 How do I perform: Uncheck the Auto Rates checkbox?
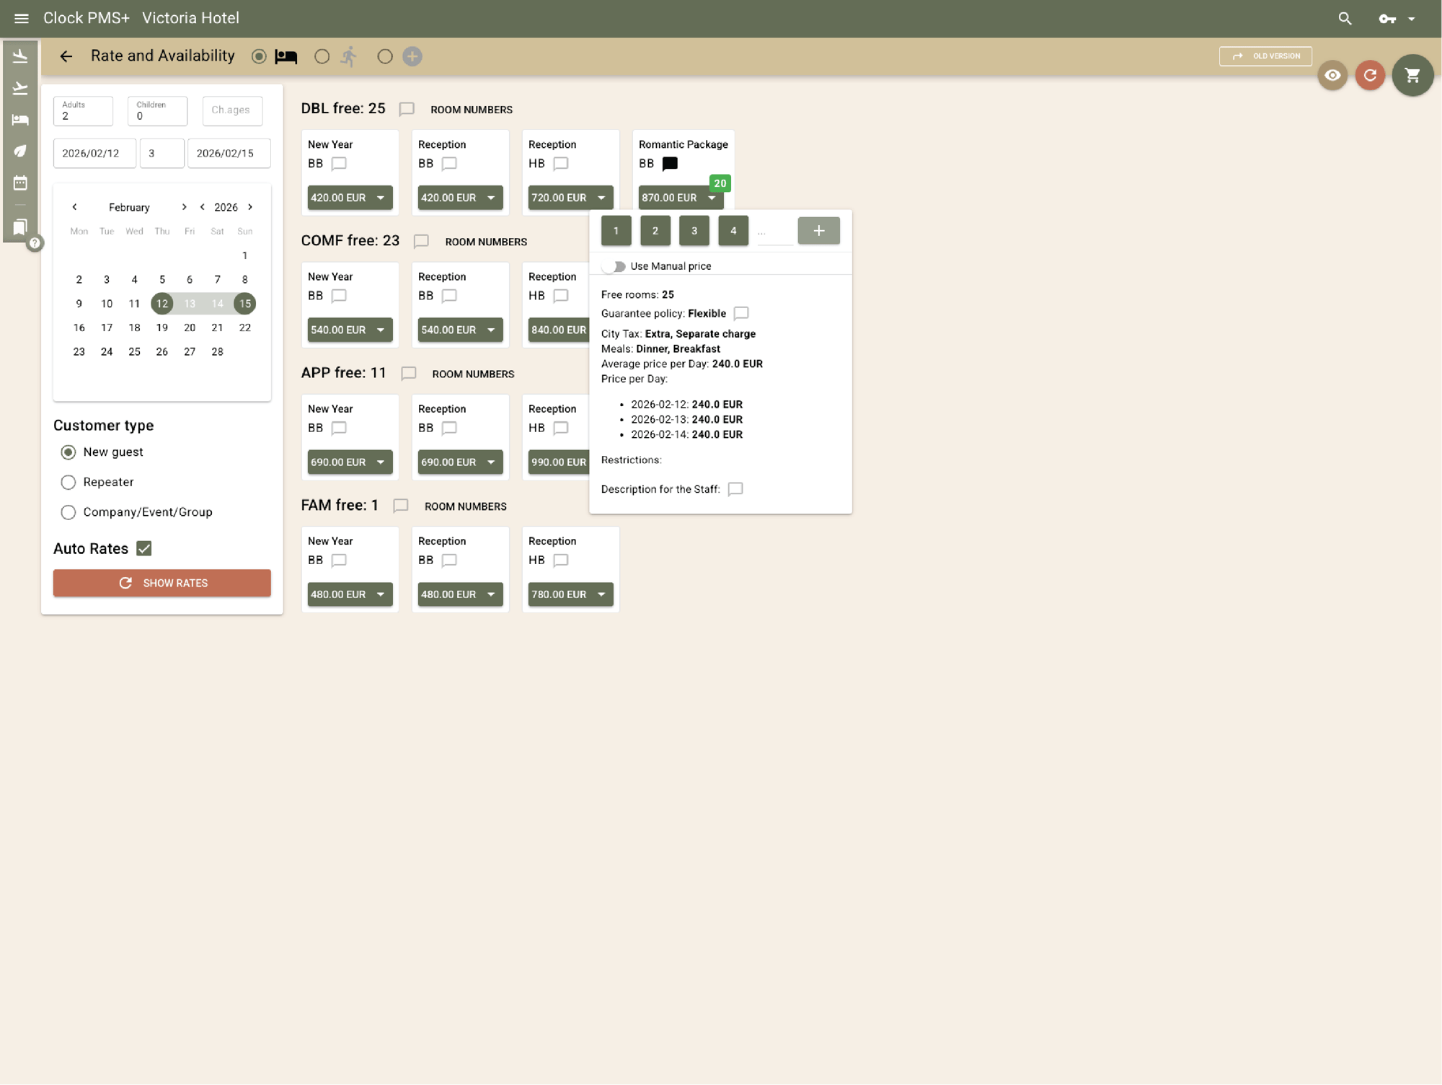(x=144, y=548)
